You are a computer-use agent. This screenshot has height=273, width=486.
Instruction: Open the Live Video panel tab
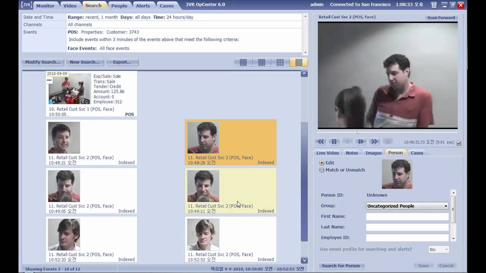coord(328,153)
